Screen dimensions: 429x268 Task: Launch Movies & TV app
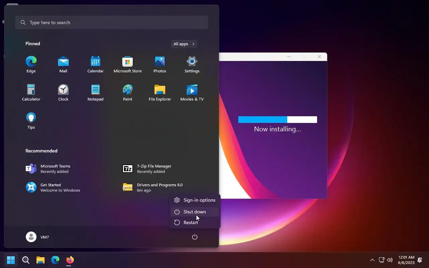[192, 92]
